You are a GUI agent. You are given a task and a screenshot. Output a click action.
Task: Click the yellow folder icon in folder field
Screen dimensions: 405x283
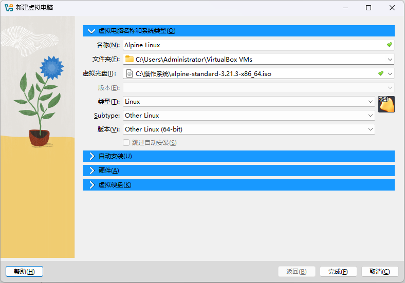pos(130,60)
